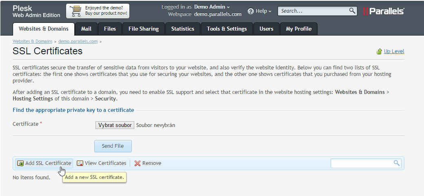Click the certificate list filter field
Viewport: 424px width, 196px height.
(x=362, y=163)
